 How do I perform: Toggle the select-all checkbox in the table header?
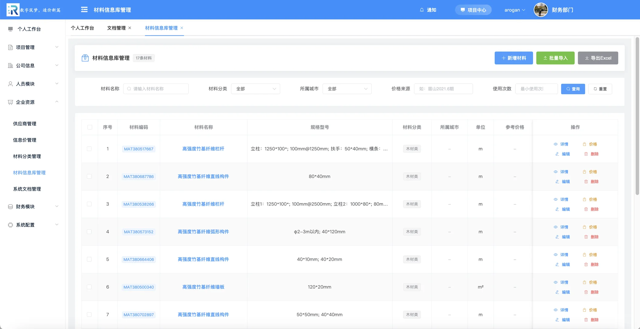(89, 127)
